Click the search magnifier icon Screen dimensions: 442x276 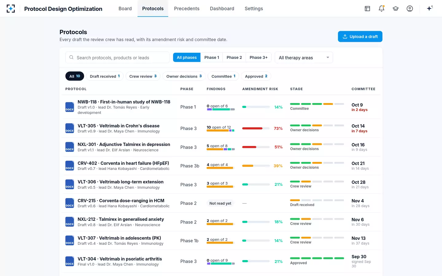pyautogui.click(x=72, y=57)
